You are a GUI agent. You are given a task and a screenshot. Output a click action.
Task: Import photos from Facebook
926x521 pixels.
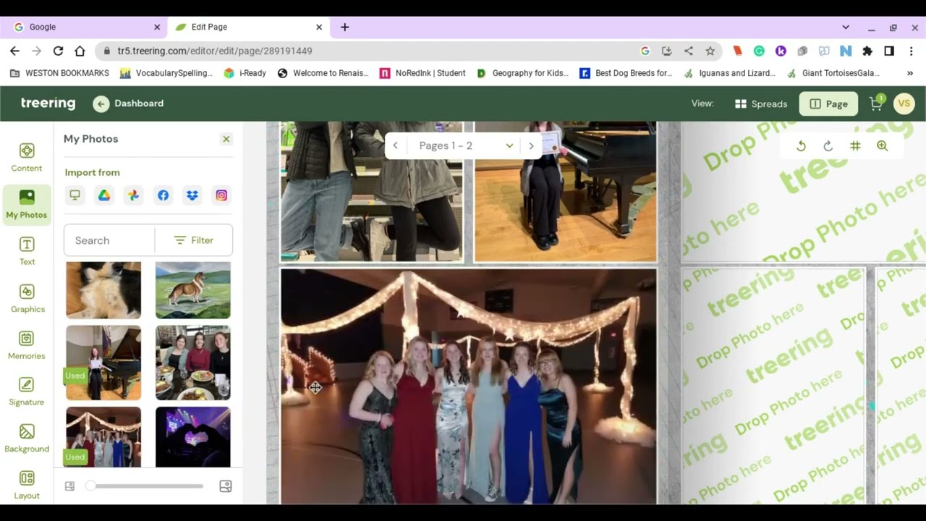[x=163, y=195]
